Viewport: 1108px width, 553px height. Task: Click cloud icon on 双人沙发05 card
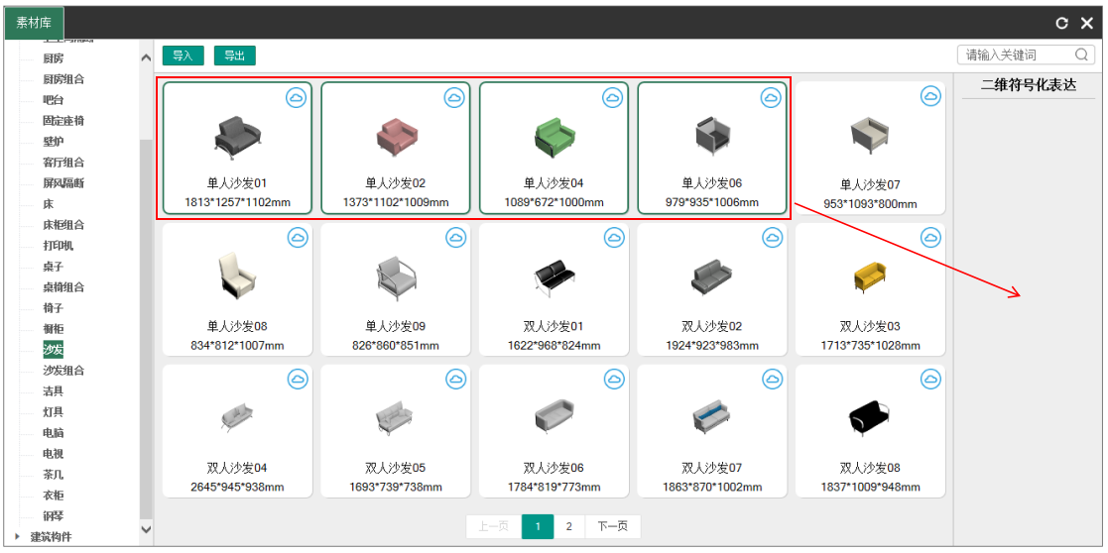click(x=455, y=380)
